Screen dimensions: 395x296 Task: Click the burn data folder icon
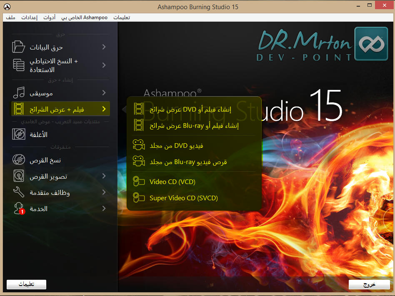pos(18,47)
